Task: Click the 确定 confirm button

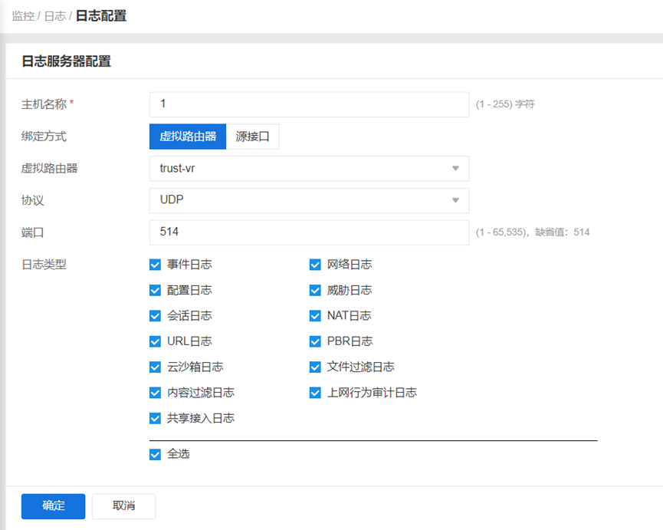Action: (x=53, y=506)
